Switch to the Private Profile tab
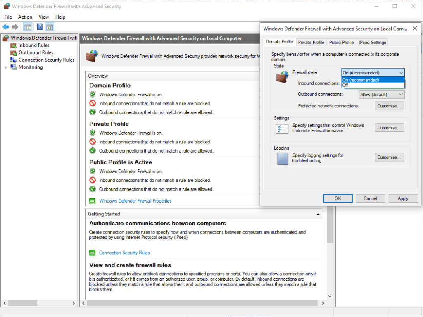The height and width of the screenshot is (317, 423). (311, 42)
